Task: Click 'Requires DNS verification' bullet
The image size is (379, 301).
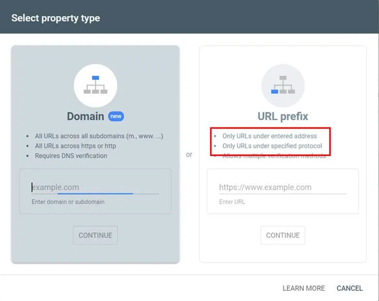Action: (71, 156)
